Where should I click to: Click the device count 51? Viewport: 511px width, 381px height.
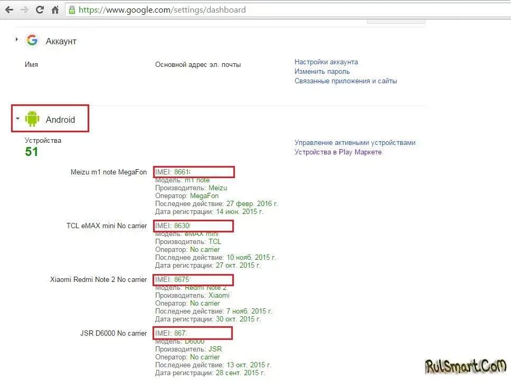tap(32, 152)
